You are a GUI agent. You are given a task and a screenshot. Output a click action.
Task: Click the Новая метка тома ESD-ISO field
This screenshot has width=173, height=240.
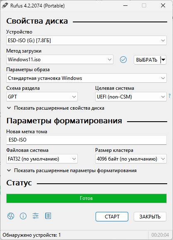pyautogui.click(x=86, y=140)
